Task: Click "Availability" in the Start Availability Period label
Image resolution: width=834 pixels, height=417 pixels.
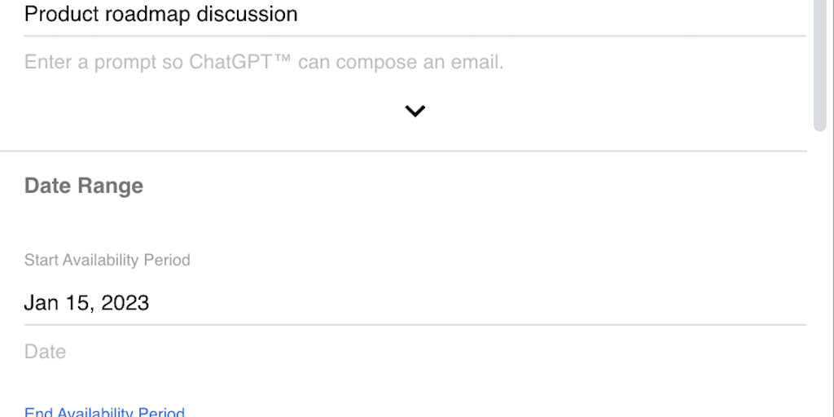Action: coord(101,260)
